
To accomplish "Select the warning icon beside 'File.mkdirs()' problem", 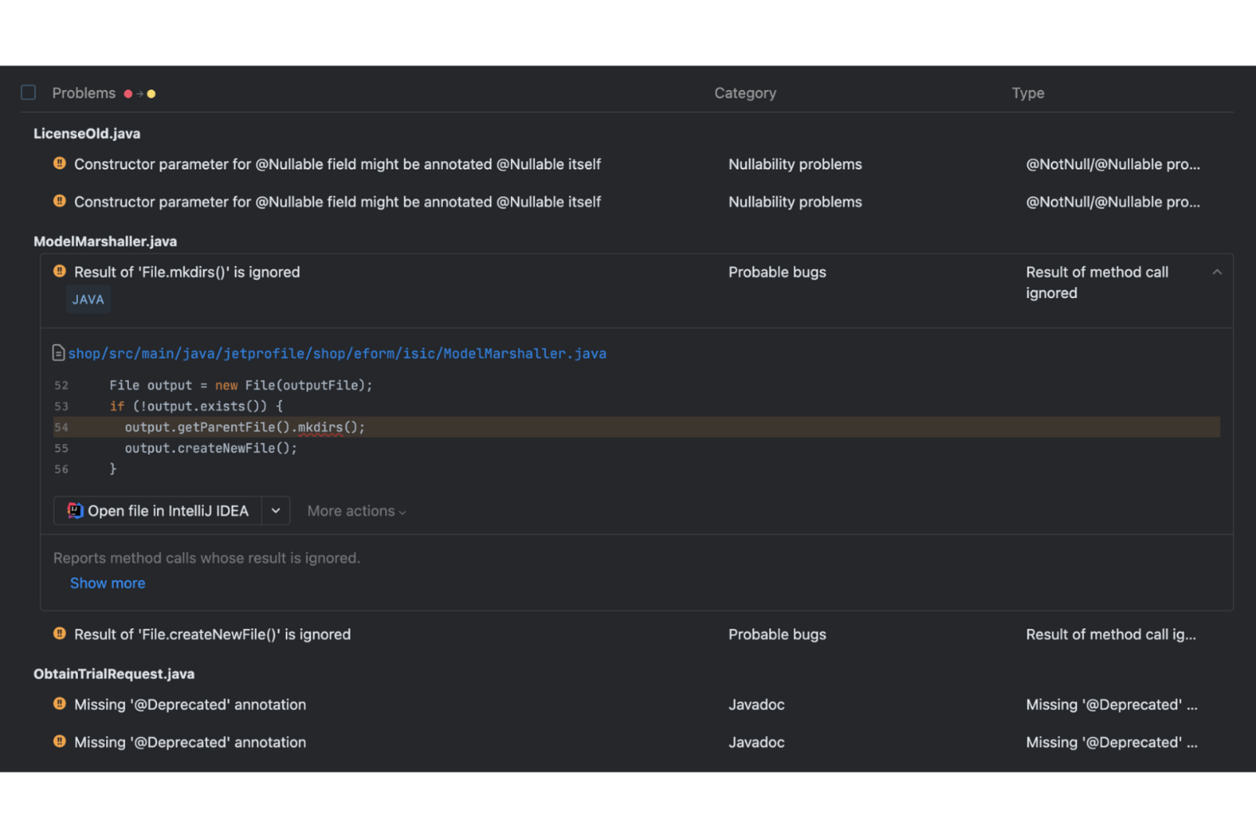I will [59, 271].
